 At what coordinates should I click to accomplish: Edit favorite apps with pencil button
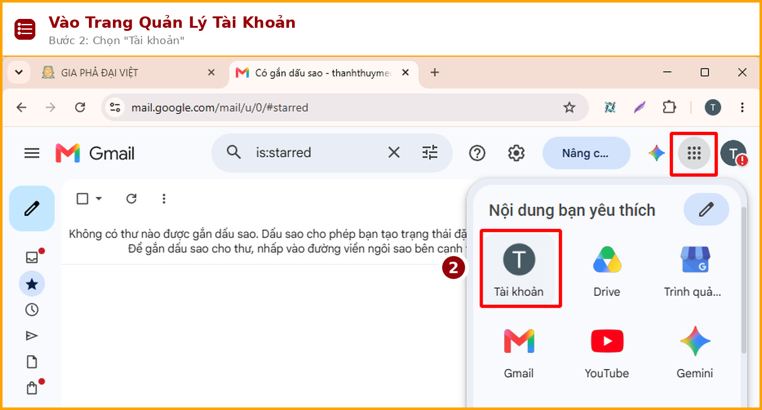pyautogui.click(x=706, y=209)
